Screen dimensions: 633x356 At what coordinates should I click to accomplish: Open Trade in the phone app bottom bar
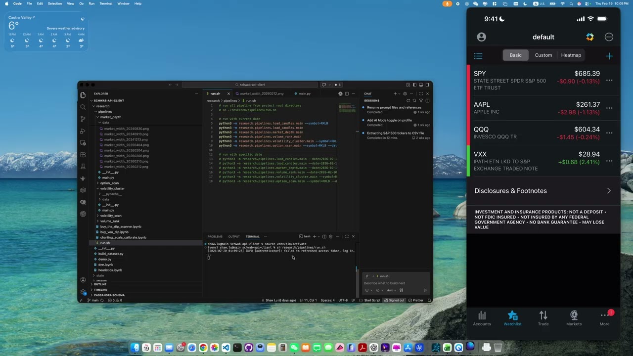pos(543,318)
